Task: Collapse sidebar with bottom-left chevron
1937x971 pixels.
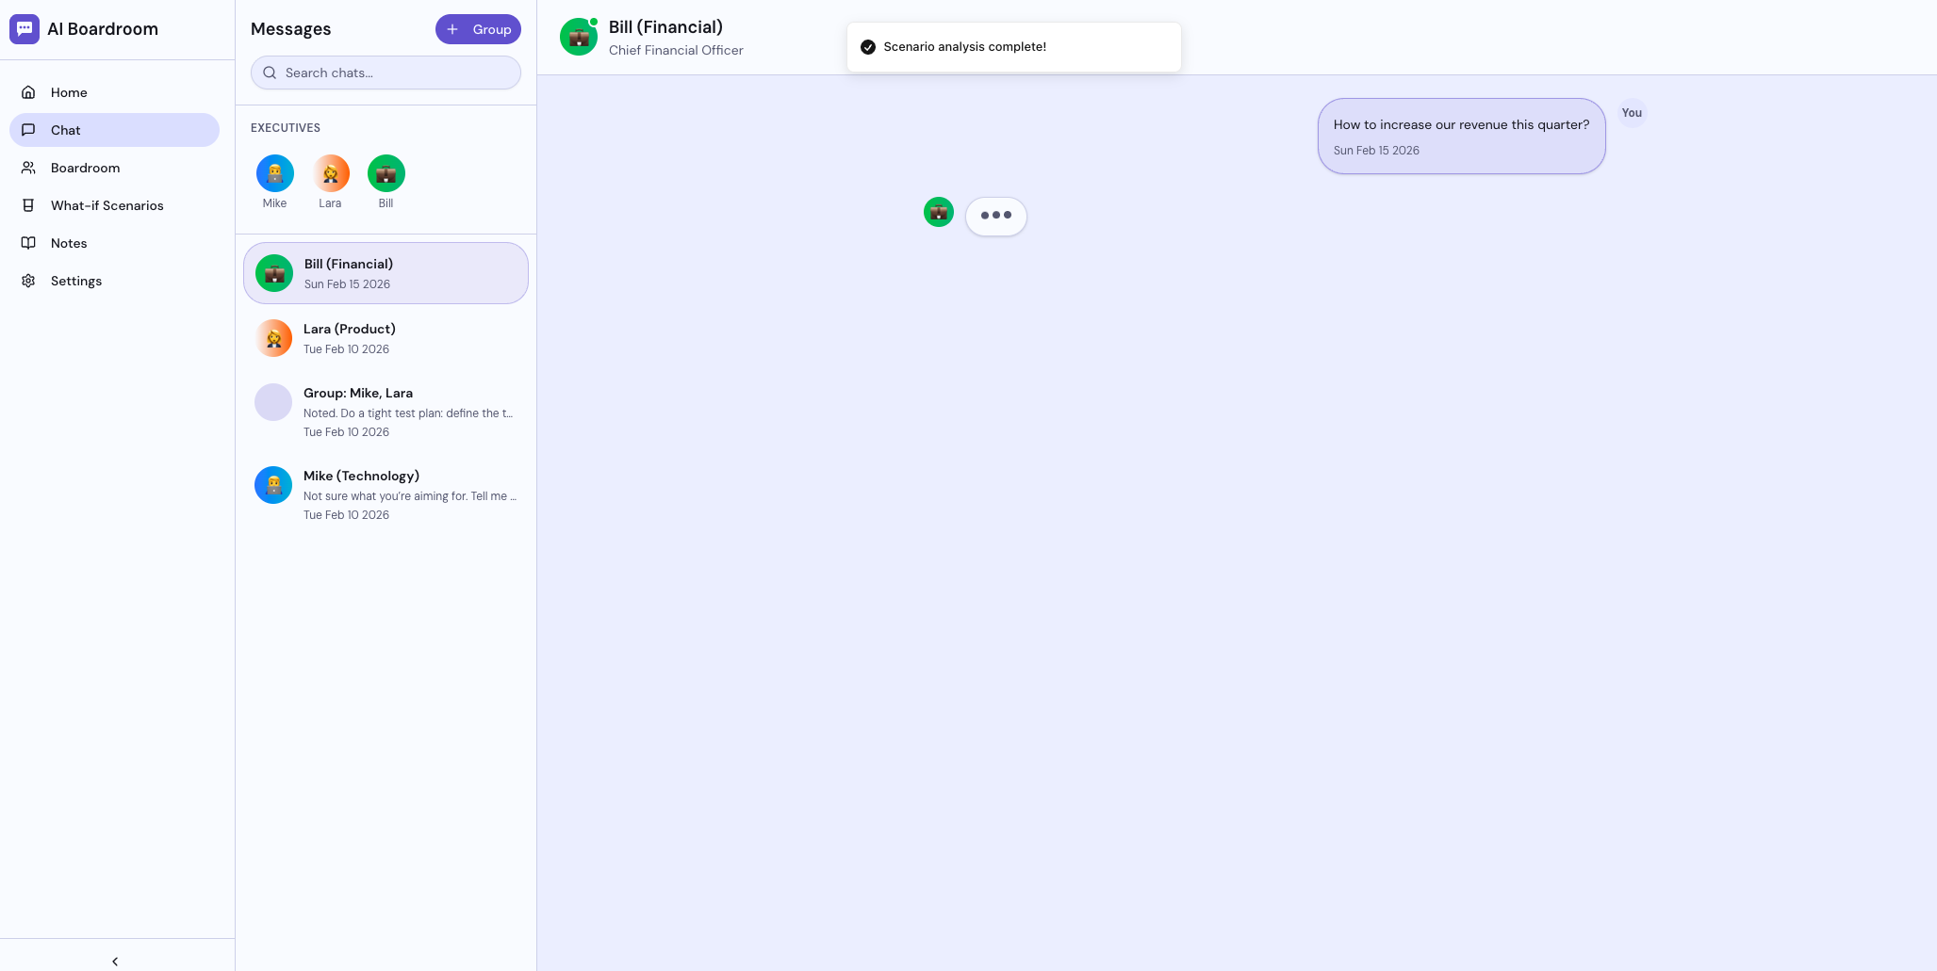Action: point(114,960)
